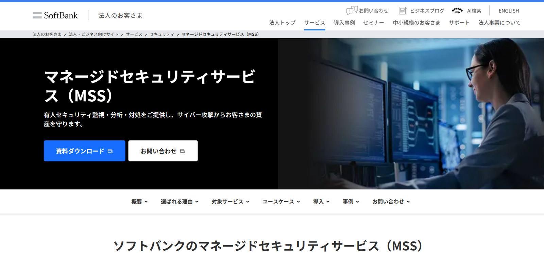Click the マネージドセキュリティサービス（MSS） hero heading

(150, 86)
